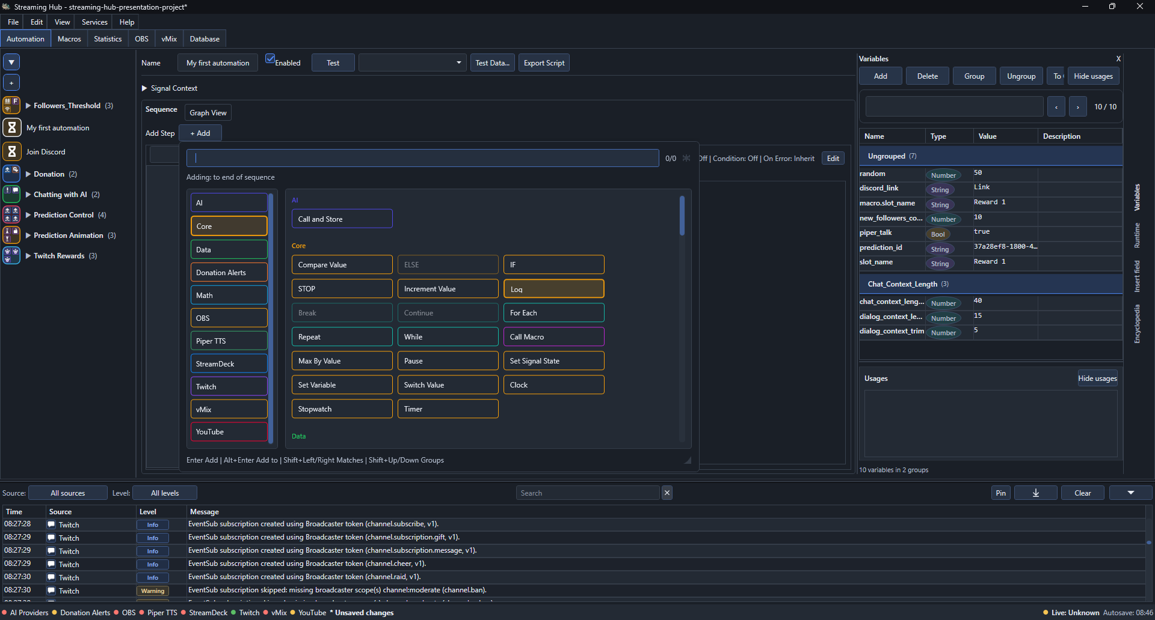Click the Encyclopedia side tab
This screenshot has height=620, width=1155.
1137,324
